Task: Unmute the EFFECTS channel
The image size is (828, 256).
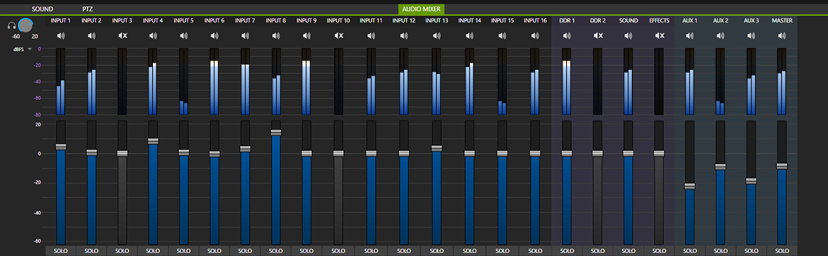Action: pos(660,36)
